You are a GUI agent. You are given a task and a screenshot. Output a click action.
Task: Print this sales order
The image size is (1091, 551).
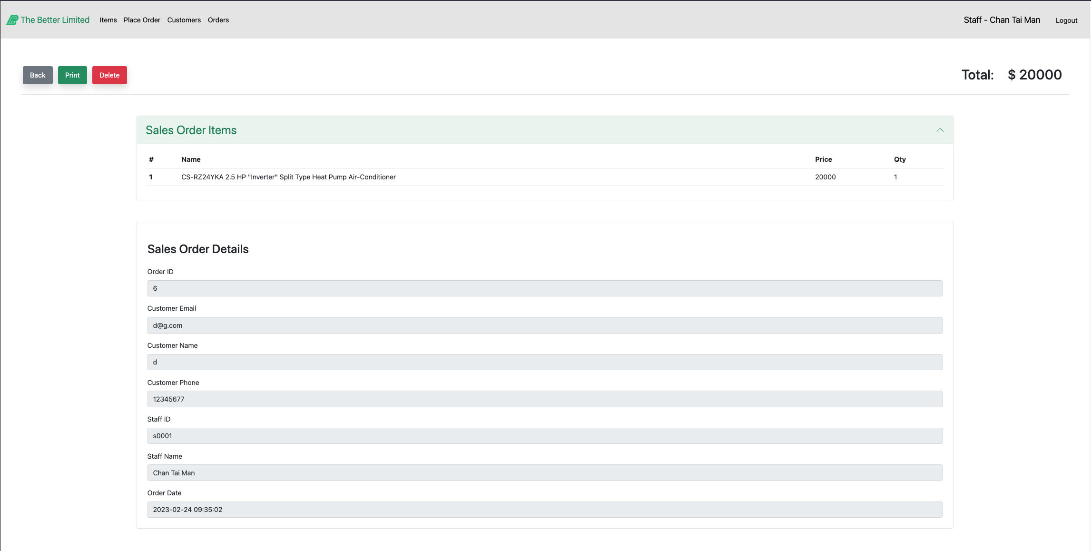pos(72,75)
